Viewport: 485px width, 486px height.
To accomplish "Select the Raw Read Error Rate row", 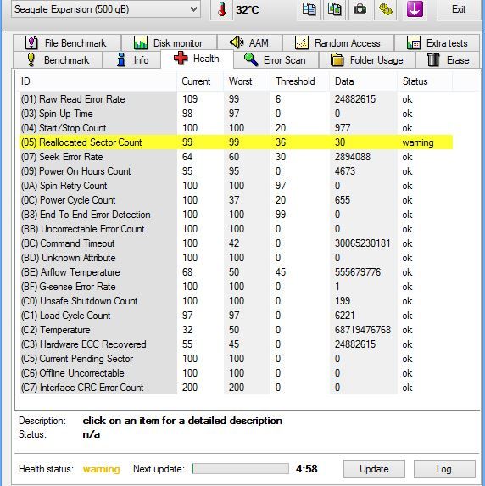I will (x=236, y=99).
